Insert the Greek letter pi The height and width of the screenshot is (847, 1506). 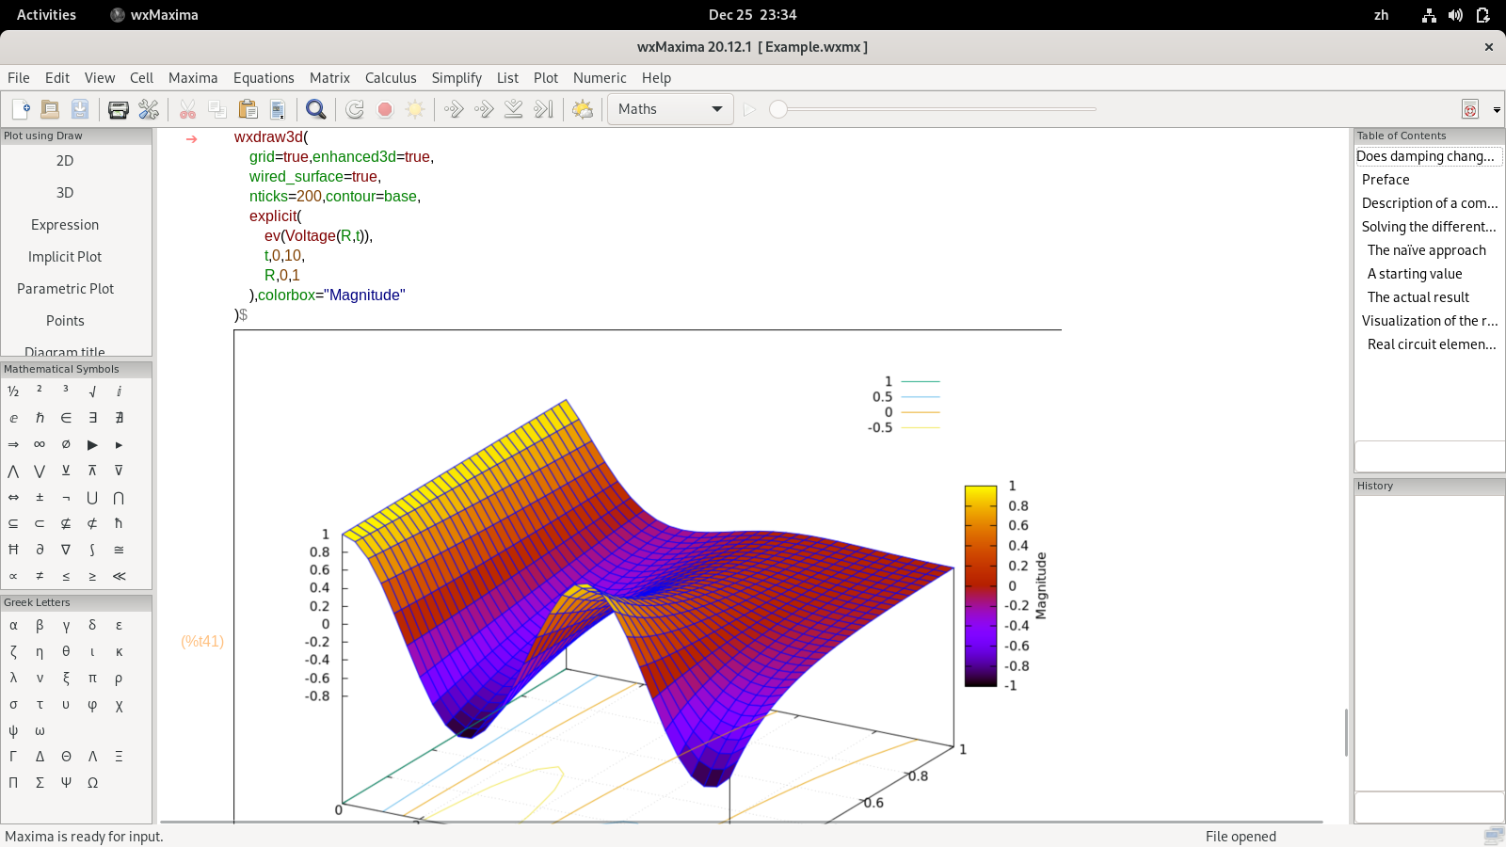(x=92, y=678)
